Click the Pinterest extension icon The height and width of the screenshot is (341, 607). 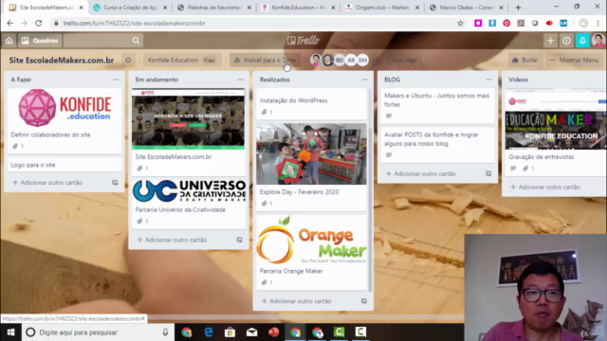(506, 23)
